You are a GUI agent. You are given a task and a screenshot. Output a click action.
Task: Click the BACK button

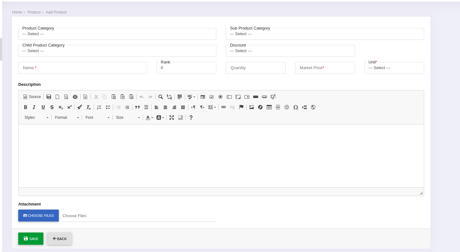coord(59,239)
